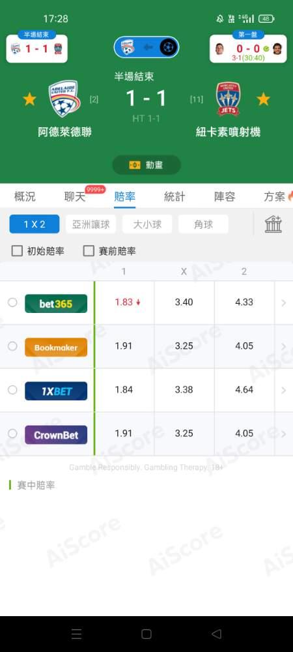293x652 pixels.
Task: Tap the purple CrownBet logo
Action: 56,434
